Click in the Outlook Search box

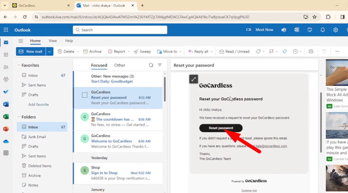click(120, 30)
